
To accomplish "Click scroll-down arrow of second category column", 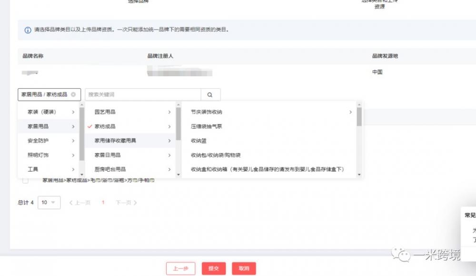I will pos(178,174).
